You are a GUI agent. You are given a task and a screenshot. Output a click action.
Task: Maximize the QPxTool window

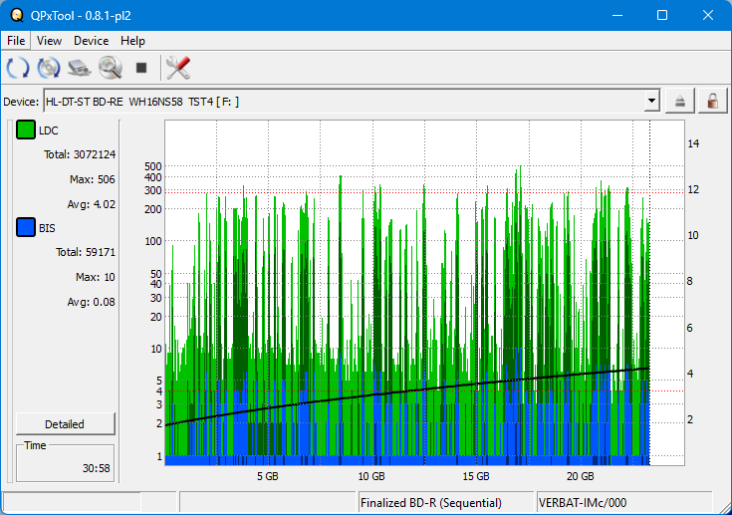point(662,15)
